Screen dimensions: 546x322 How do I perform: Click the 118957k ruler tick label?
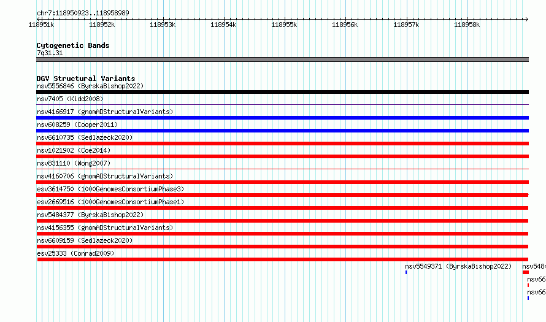406,25
